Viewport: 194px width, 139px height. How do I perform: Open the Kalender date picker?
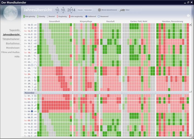tap(88, 10)
